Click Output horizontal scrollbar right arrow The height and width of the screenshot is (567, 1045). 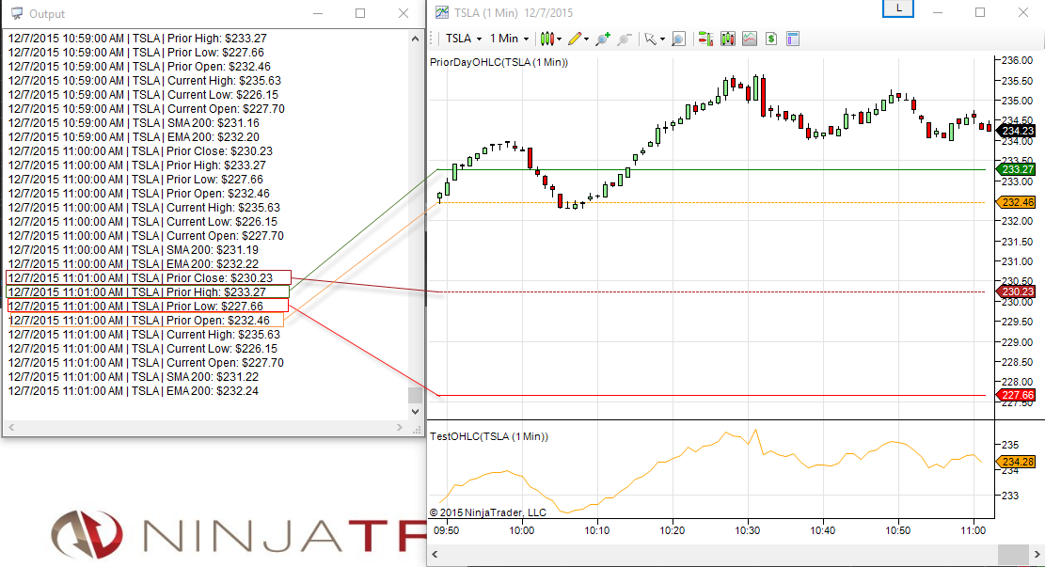pos(400,427)
